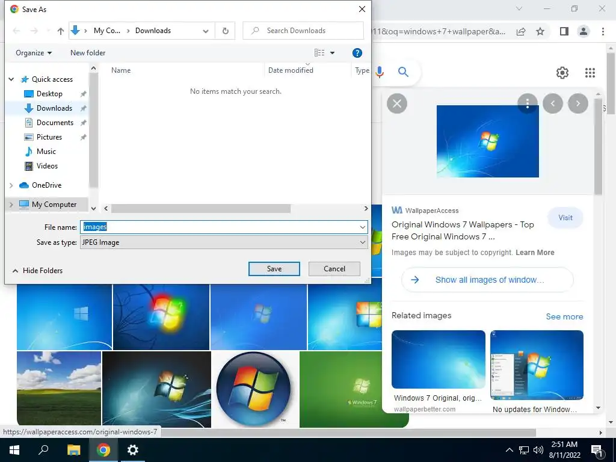Expand the OneDrive tree node
This screenshot has width=616, height=462.
pyautogui.click(x=11, y=185)
